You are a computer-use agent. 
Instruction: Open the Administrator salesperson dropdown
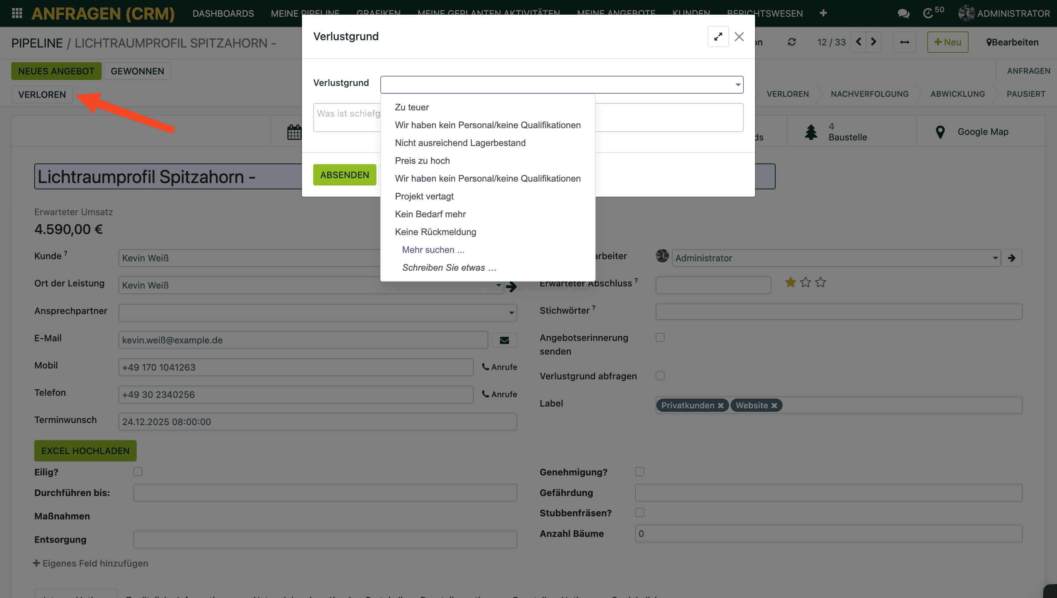(995, 258)
